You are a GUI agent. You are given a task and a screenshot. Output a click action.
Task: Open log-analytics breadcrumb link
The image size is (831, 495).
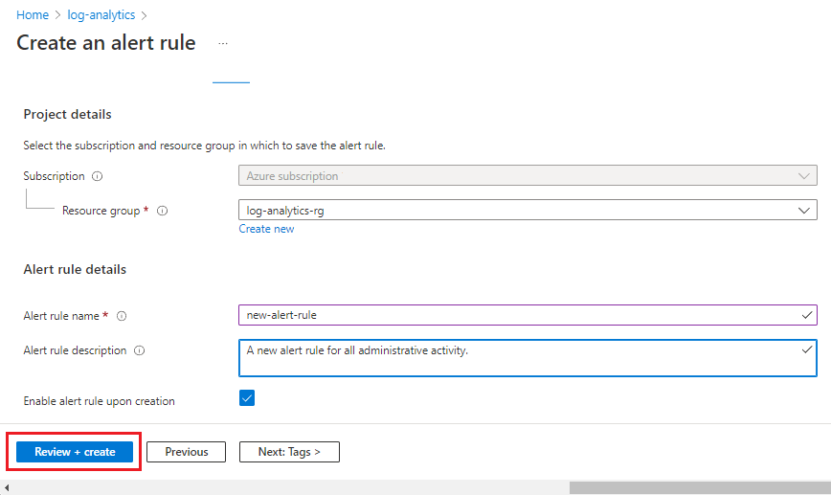click(x=101, y=14)
